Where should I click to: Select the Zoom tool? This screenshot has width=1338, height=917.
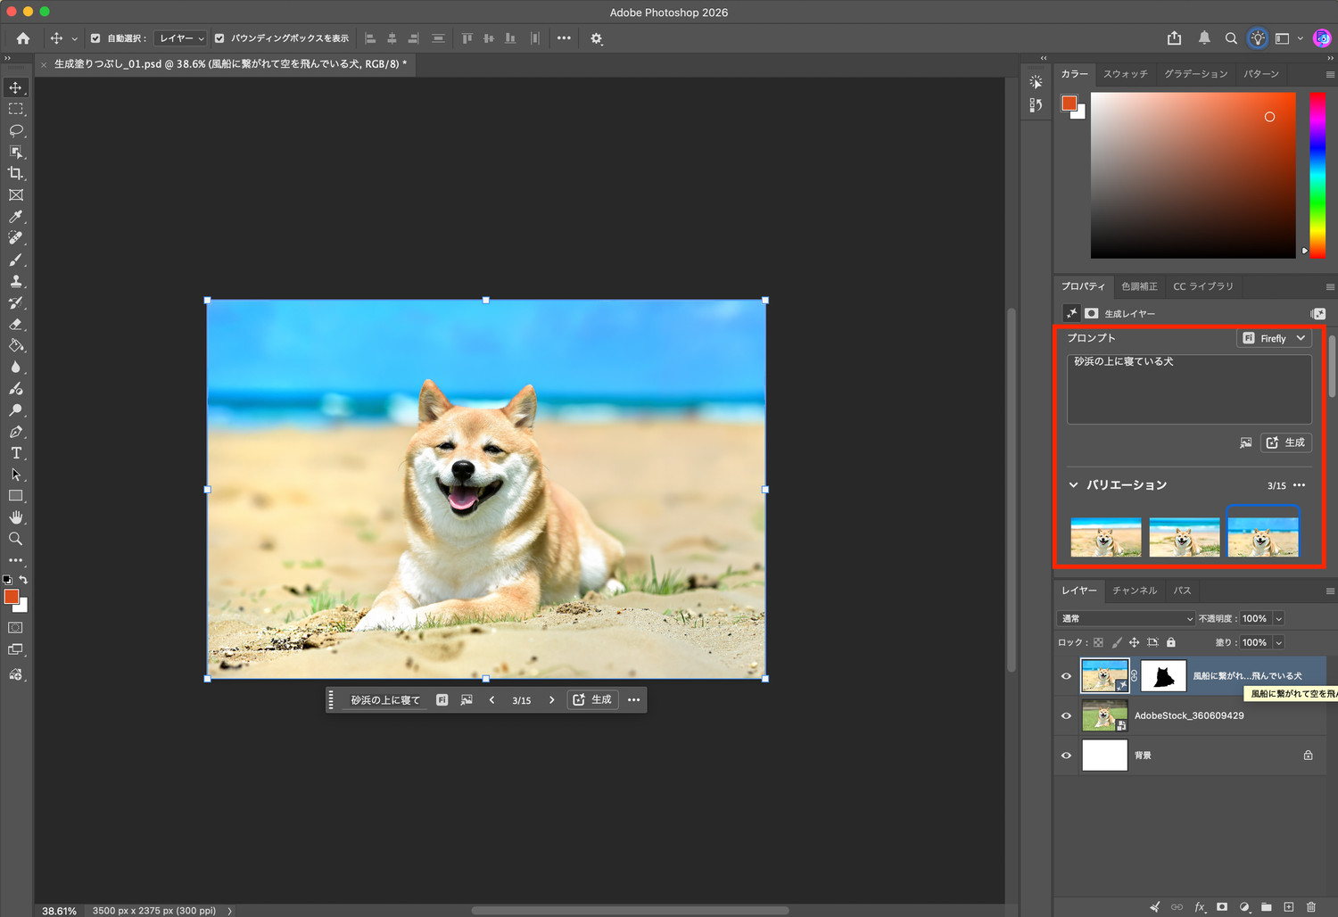click(x=16, y=539)
